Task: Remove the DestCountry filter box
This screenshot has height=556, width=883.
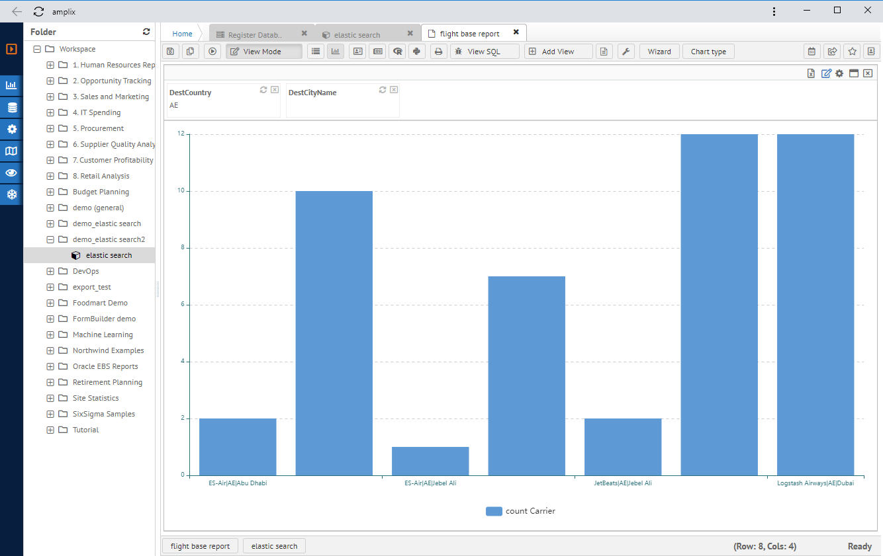Action: click(275, 90)
